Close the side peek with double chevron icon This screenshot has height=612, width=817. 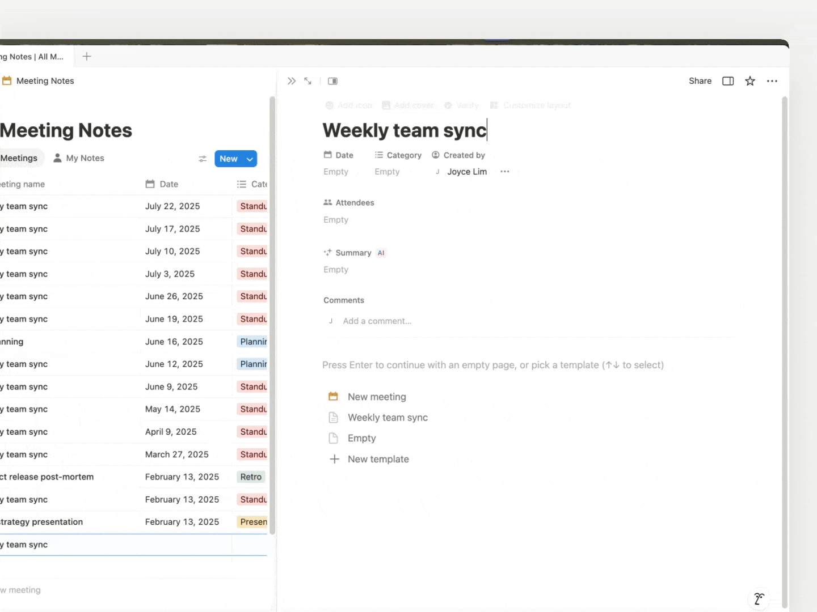tap(292, 81)
